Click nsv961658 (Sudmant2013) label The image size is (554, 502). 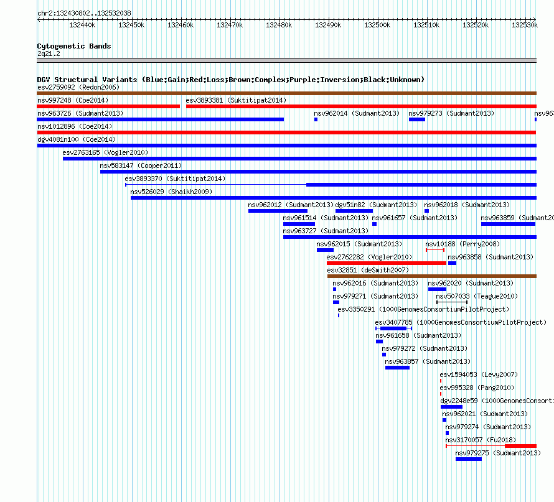click(418, 335)
